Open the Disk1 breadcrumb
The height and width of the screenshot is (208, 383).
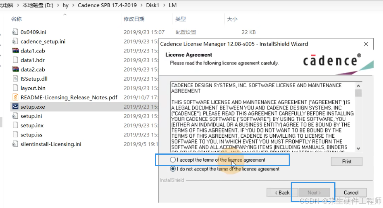pyautogui.click(x=152, y=5)
